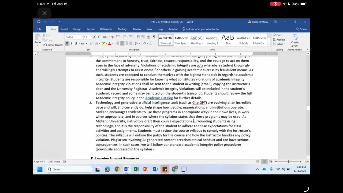Open the Font dialog launcher
The width and height of the screenshot is (343, 193).
113,50
